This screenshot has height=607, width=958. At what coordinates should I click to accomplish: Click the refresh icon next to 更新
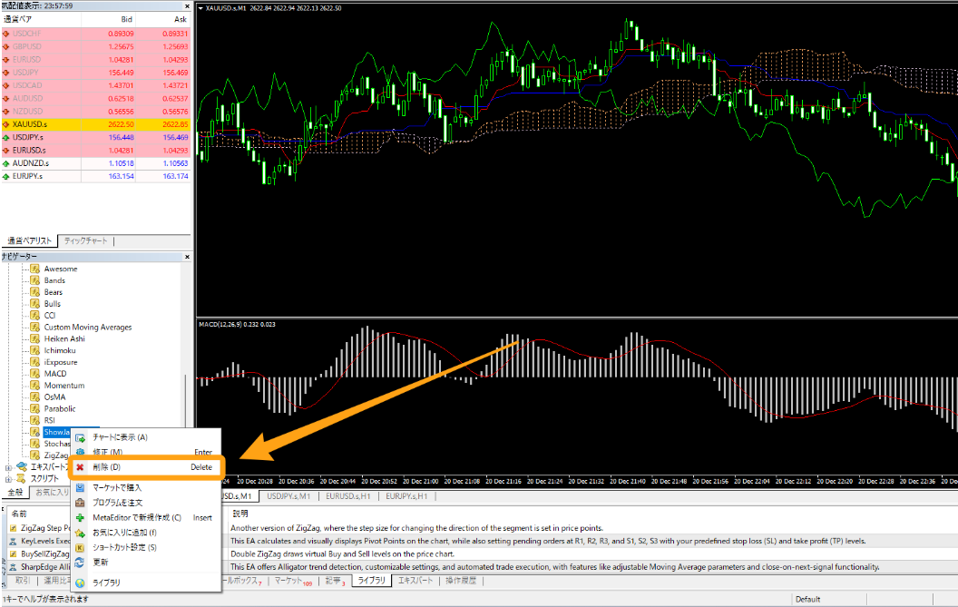coord(80,563)
